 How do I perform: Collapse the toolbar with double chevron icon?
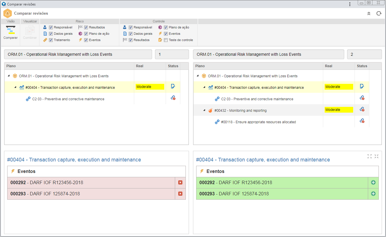[369, 14]
